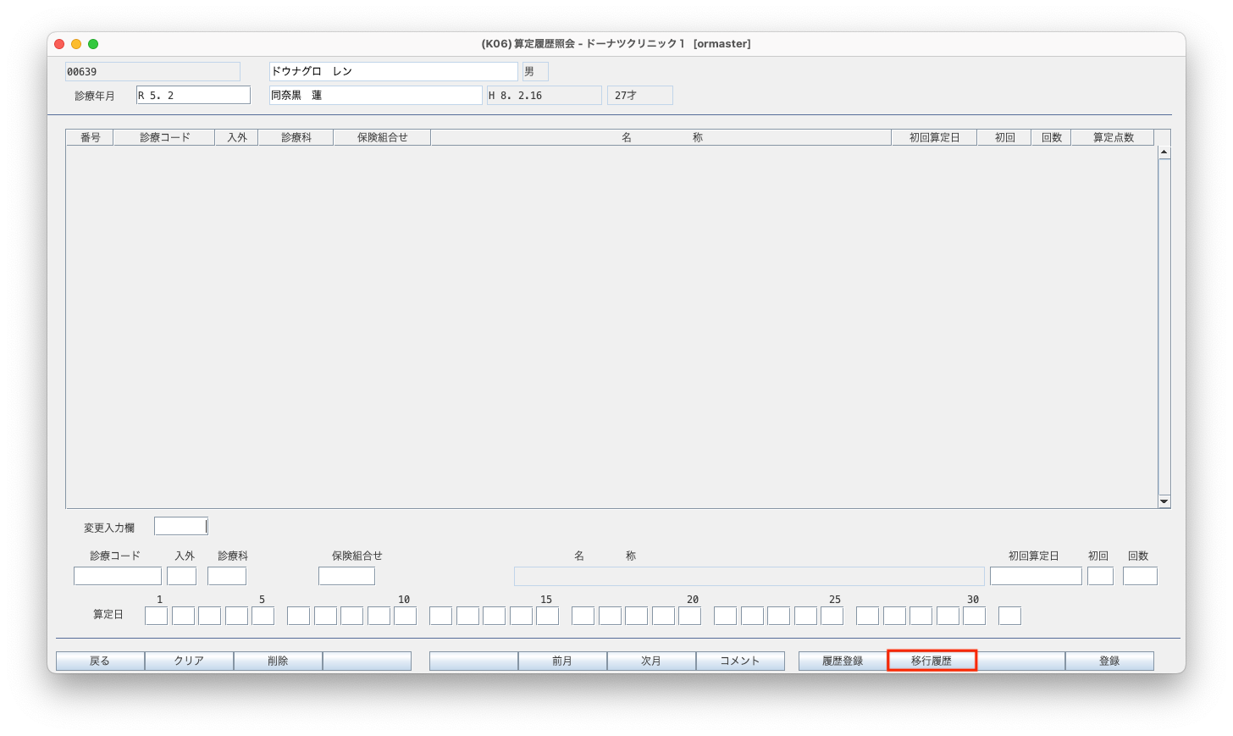Viewport: 1233px width, 736px height.
Task: Select the 診療コード entry field
Action: [117, 575]
